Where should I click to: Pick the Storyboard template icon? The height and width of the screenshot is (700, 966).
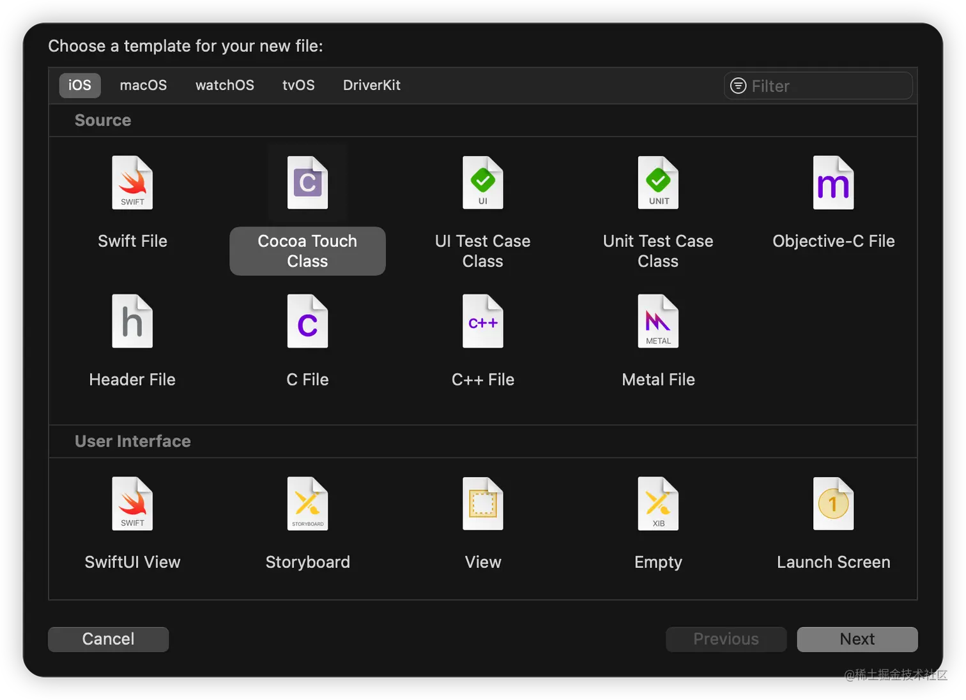tap(307, 504)
